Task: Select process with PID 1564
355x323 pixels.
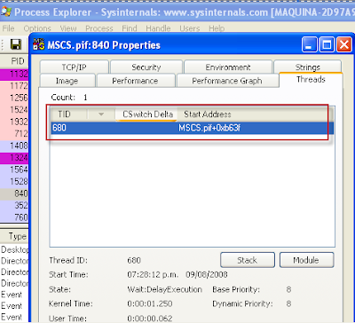Action: point(14,169)
